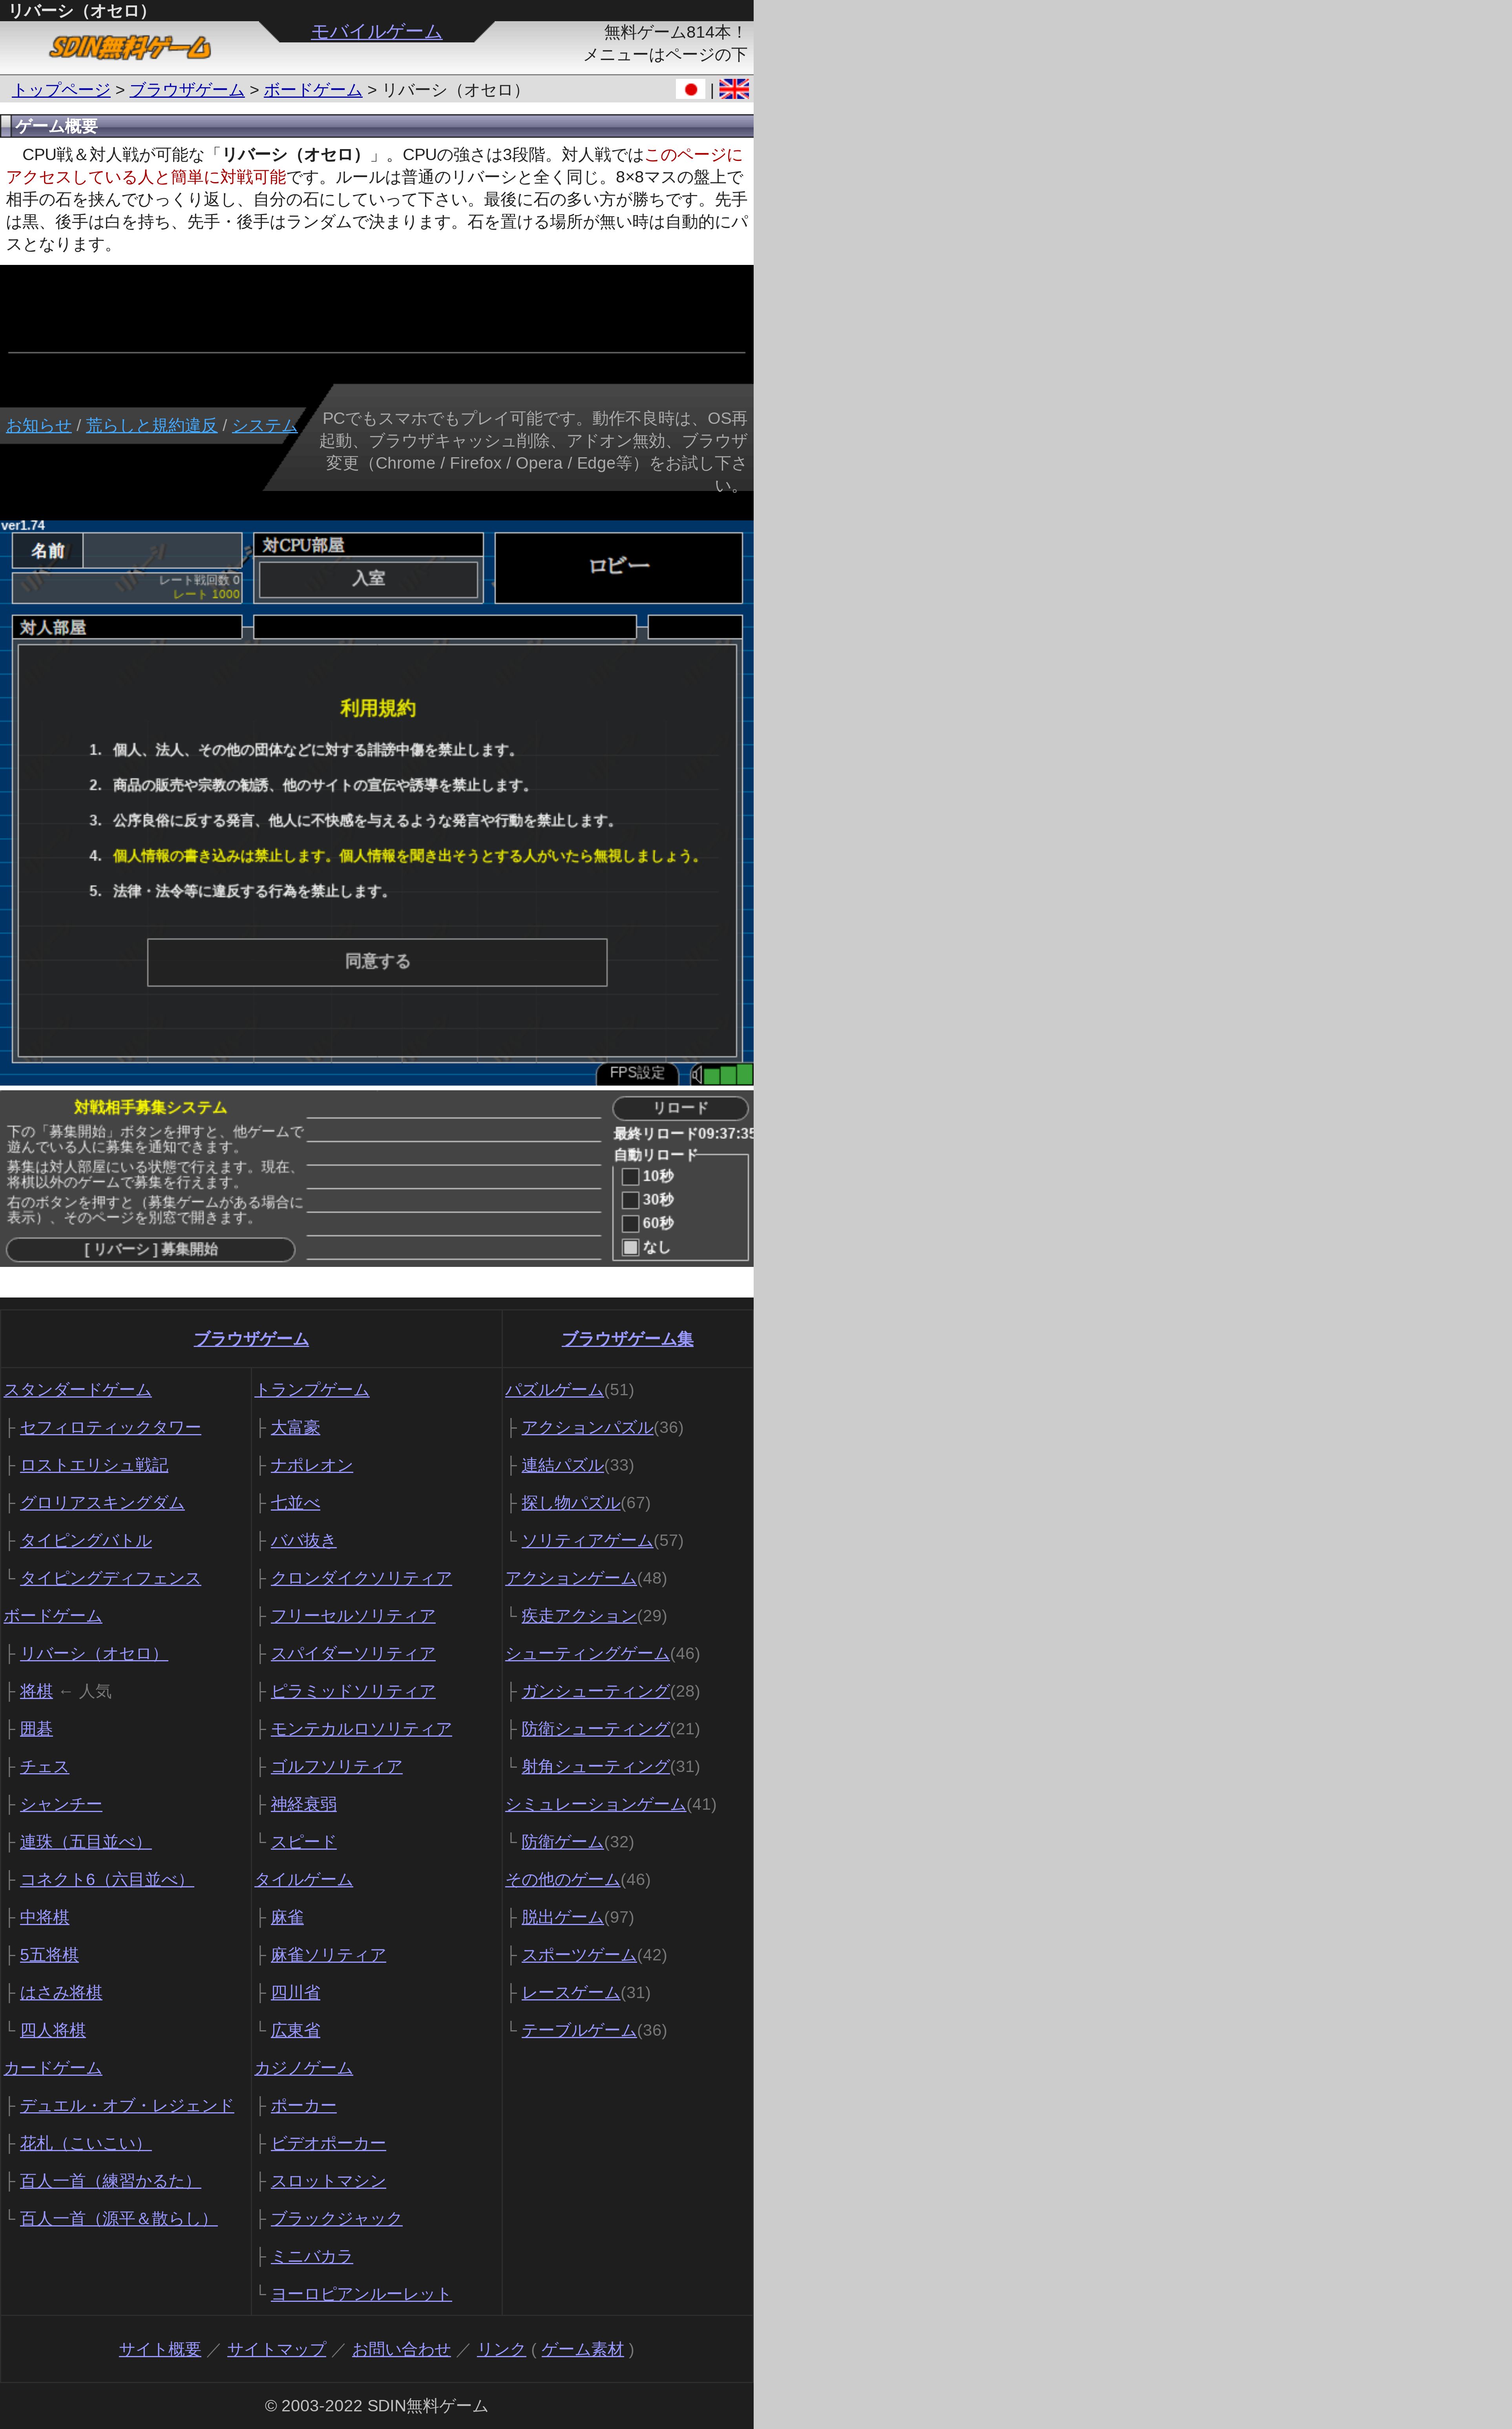The height and width of the screenshot is (2429, 1512).
Task: Open モバイルゲーム tab at top
Action: 376,31
